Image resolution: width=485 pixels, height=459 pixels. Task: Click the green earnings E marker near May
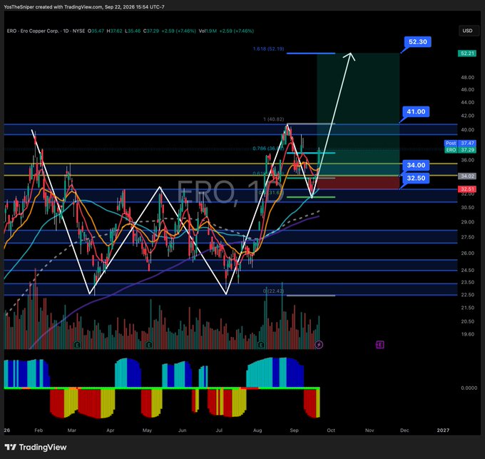coord(149,345)
